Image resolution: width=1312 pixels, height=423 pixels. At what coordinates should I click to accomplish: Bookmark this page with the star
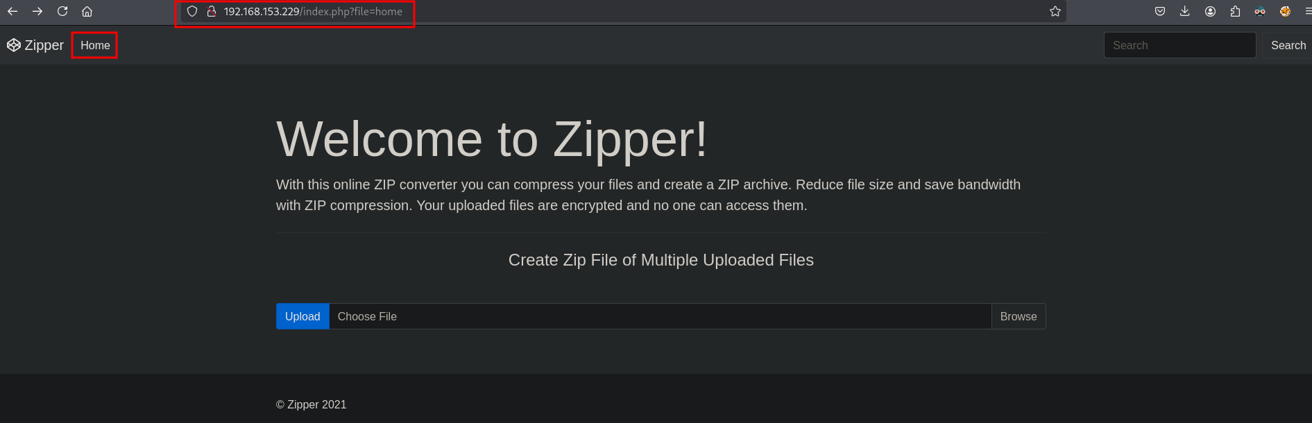tap(1055, 11)
